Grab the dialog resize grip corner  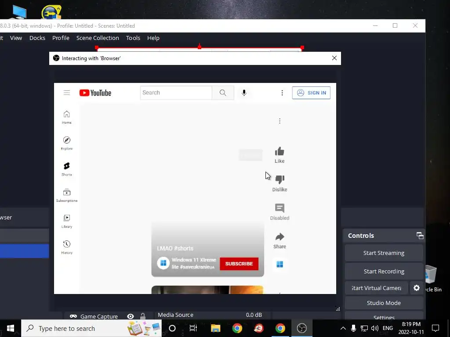pyautogui.click(x=338, y=308)
